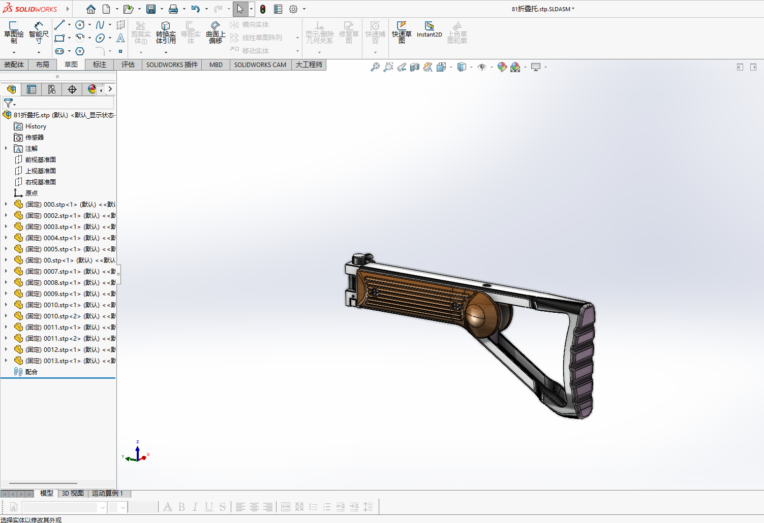Expand 0002.stp<1> component node
This screenshot has width=764, height=523.
click(x=6, y=215)
